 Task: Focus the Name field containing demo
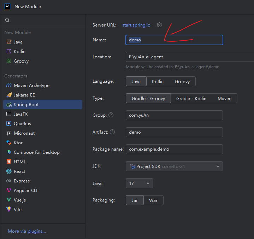tap(174, 40)
